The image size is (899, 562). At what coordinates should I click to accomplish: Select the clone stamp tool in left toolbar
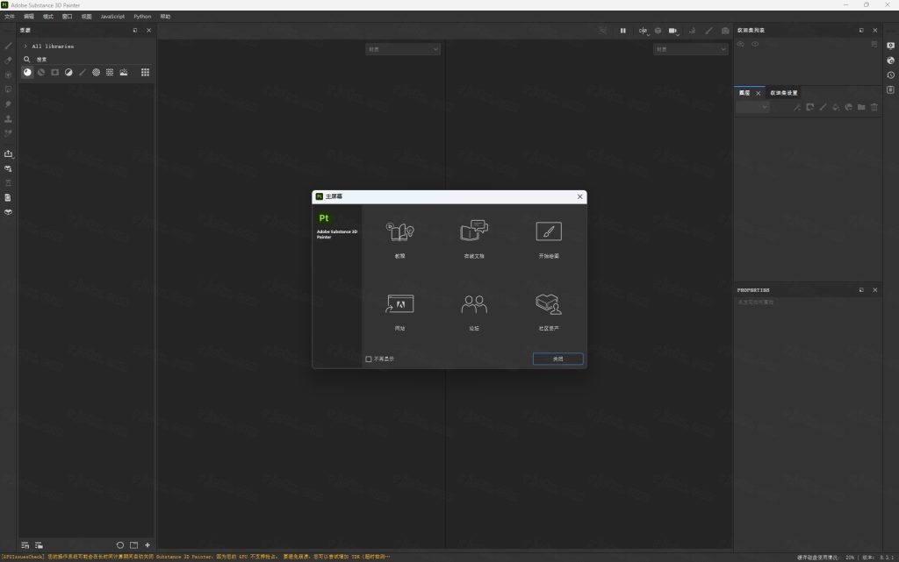(x=8, y=118)
